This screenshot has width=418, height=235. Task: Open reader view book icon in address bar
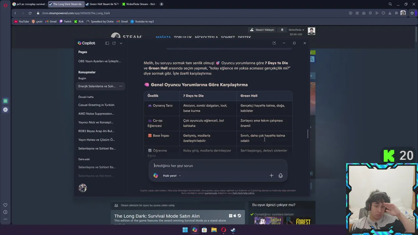(x=350, y=13)
